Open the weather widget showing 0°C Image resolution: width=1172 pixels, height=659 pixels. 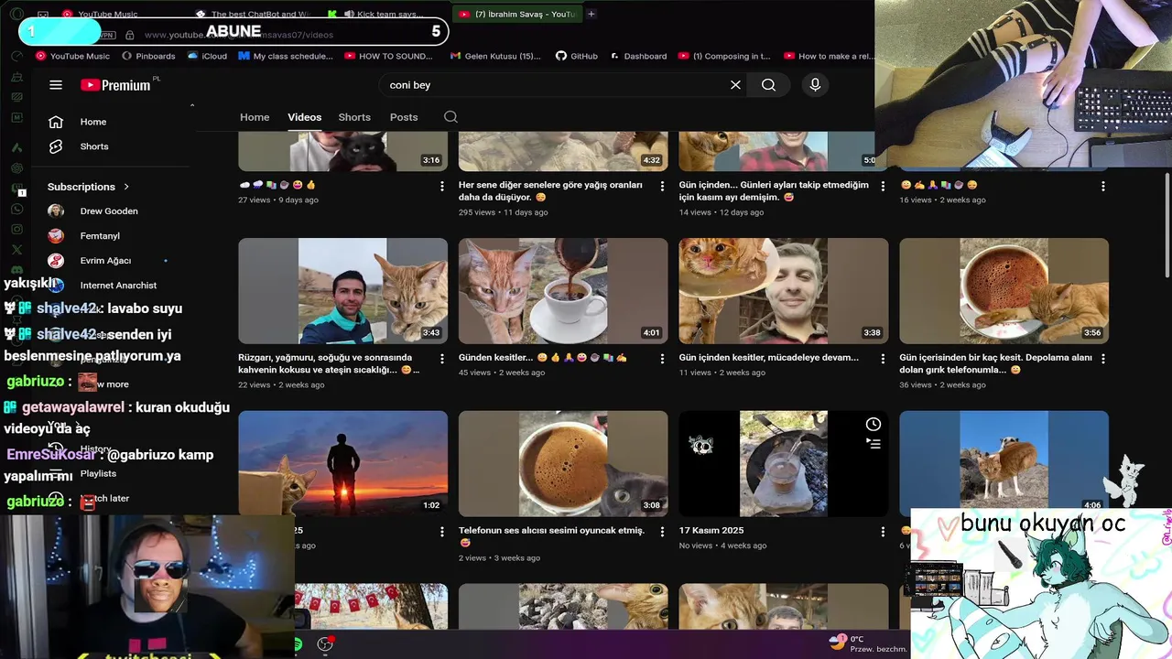(865, 643)
